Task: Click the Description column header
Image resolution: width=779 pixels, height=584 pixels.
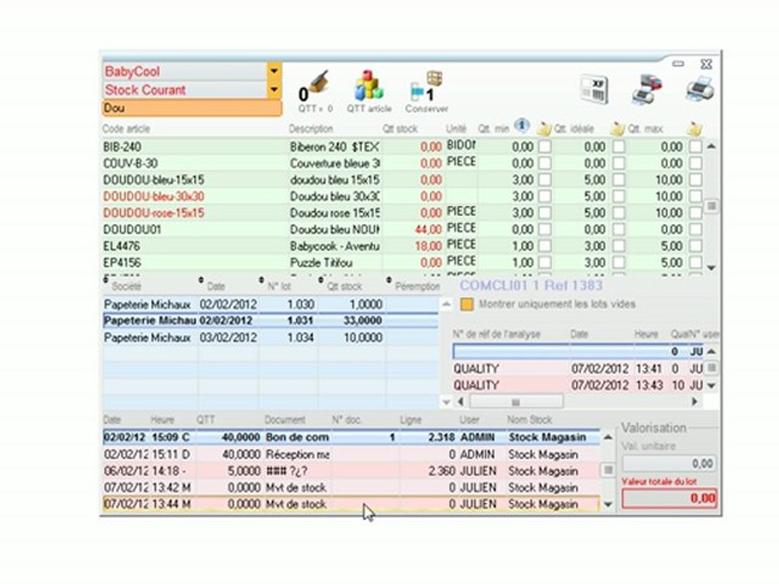Action: pyautogui.click(x=311, y=129)
